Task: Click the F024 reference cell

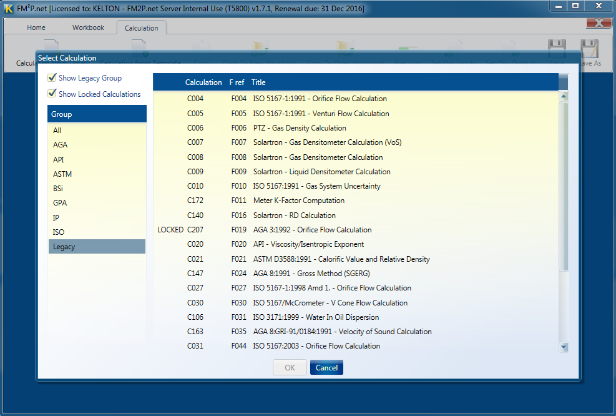Action: pos(239,273)
